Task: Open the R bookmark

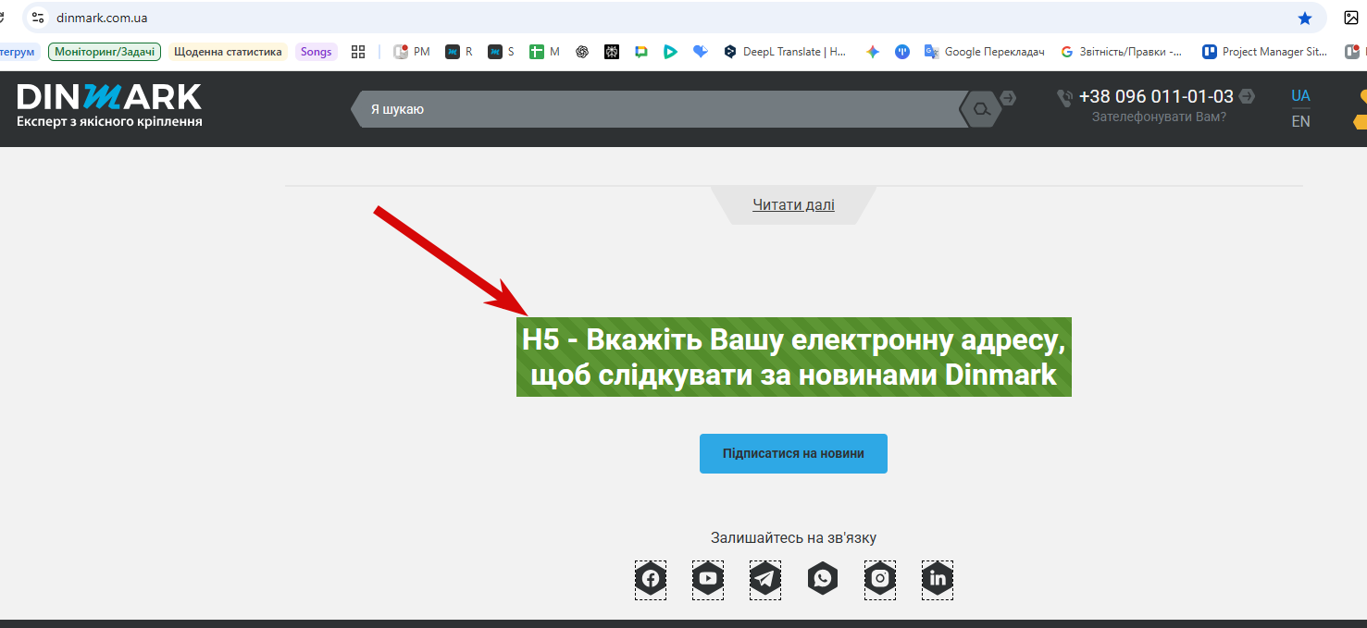Action: pos(459,52)
